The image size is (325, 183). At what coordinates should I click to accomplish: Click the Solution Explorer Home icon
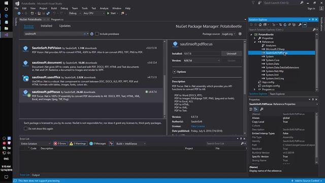pos(260,25)
